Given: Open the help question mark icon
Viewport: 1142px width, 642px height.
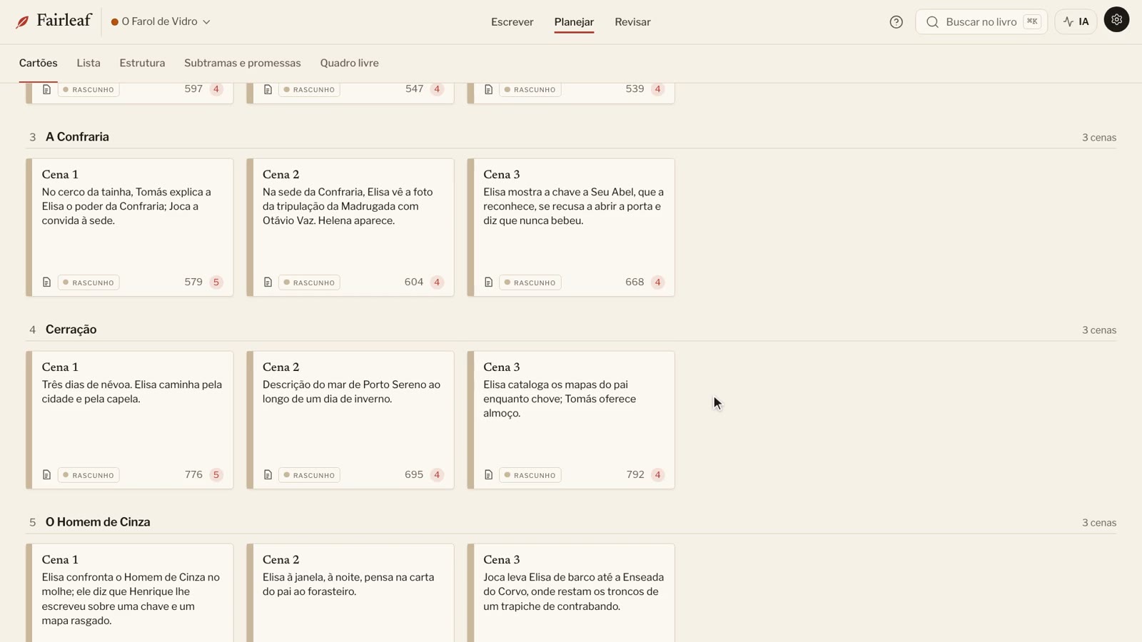Looking at the screenshot, I should (896, 22).
